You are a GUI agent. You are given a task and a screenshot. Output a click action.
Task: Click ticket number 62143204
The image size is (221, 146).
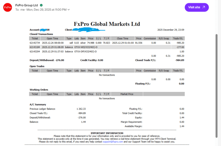pyautogui.click(x=35, y=52)
